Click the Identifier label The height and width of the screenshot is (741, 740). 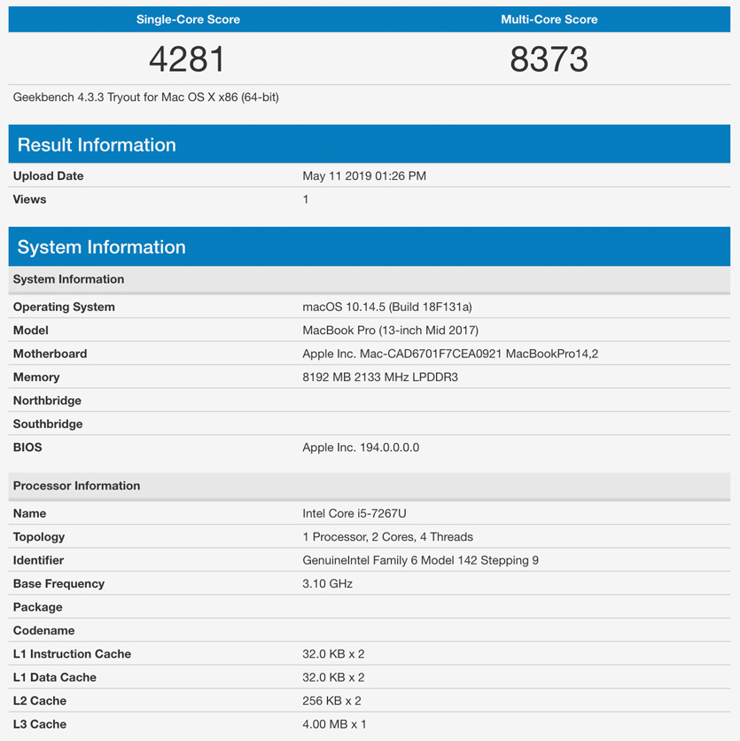(x=38, y=560)
